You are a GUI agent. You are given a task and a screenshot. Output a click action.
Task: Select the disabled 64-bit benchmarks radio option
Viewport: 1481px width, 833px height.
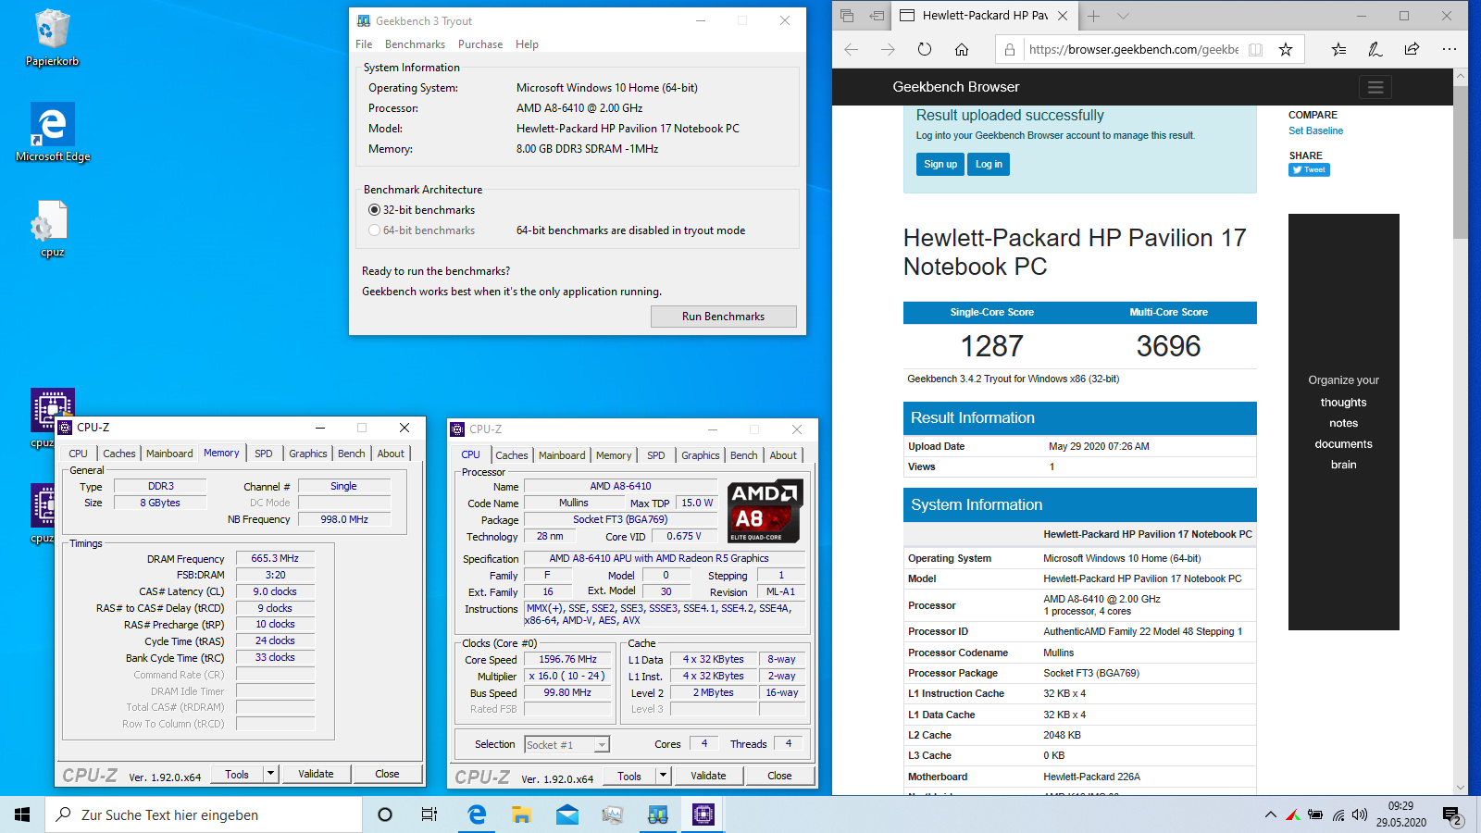(374, 230)
